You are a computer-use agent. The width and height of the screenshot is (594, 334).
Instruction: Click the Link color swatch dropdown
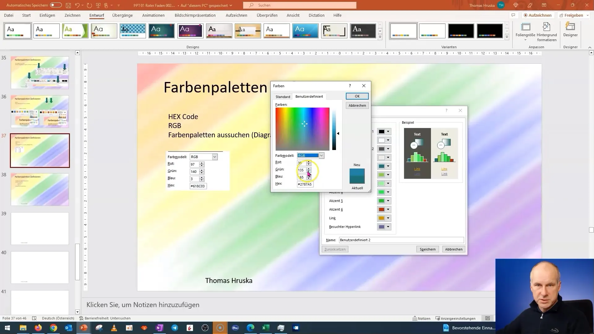[x=388, y=218]
